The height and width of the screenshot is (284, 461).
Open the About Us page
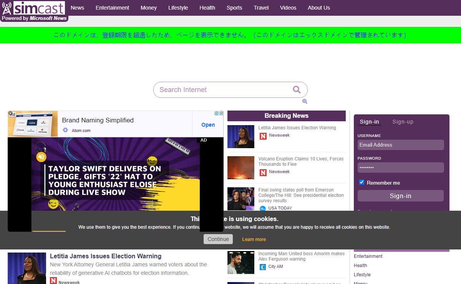pyautogui.click(x=319, y=8)
